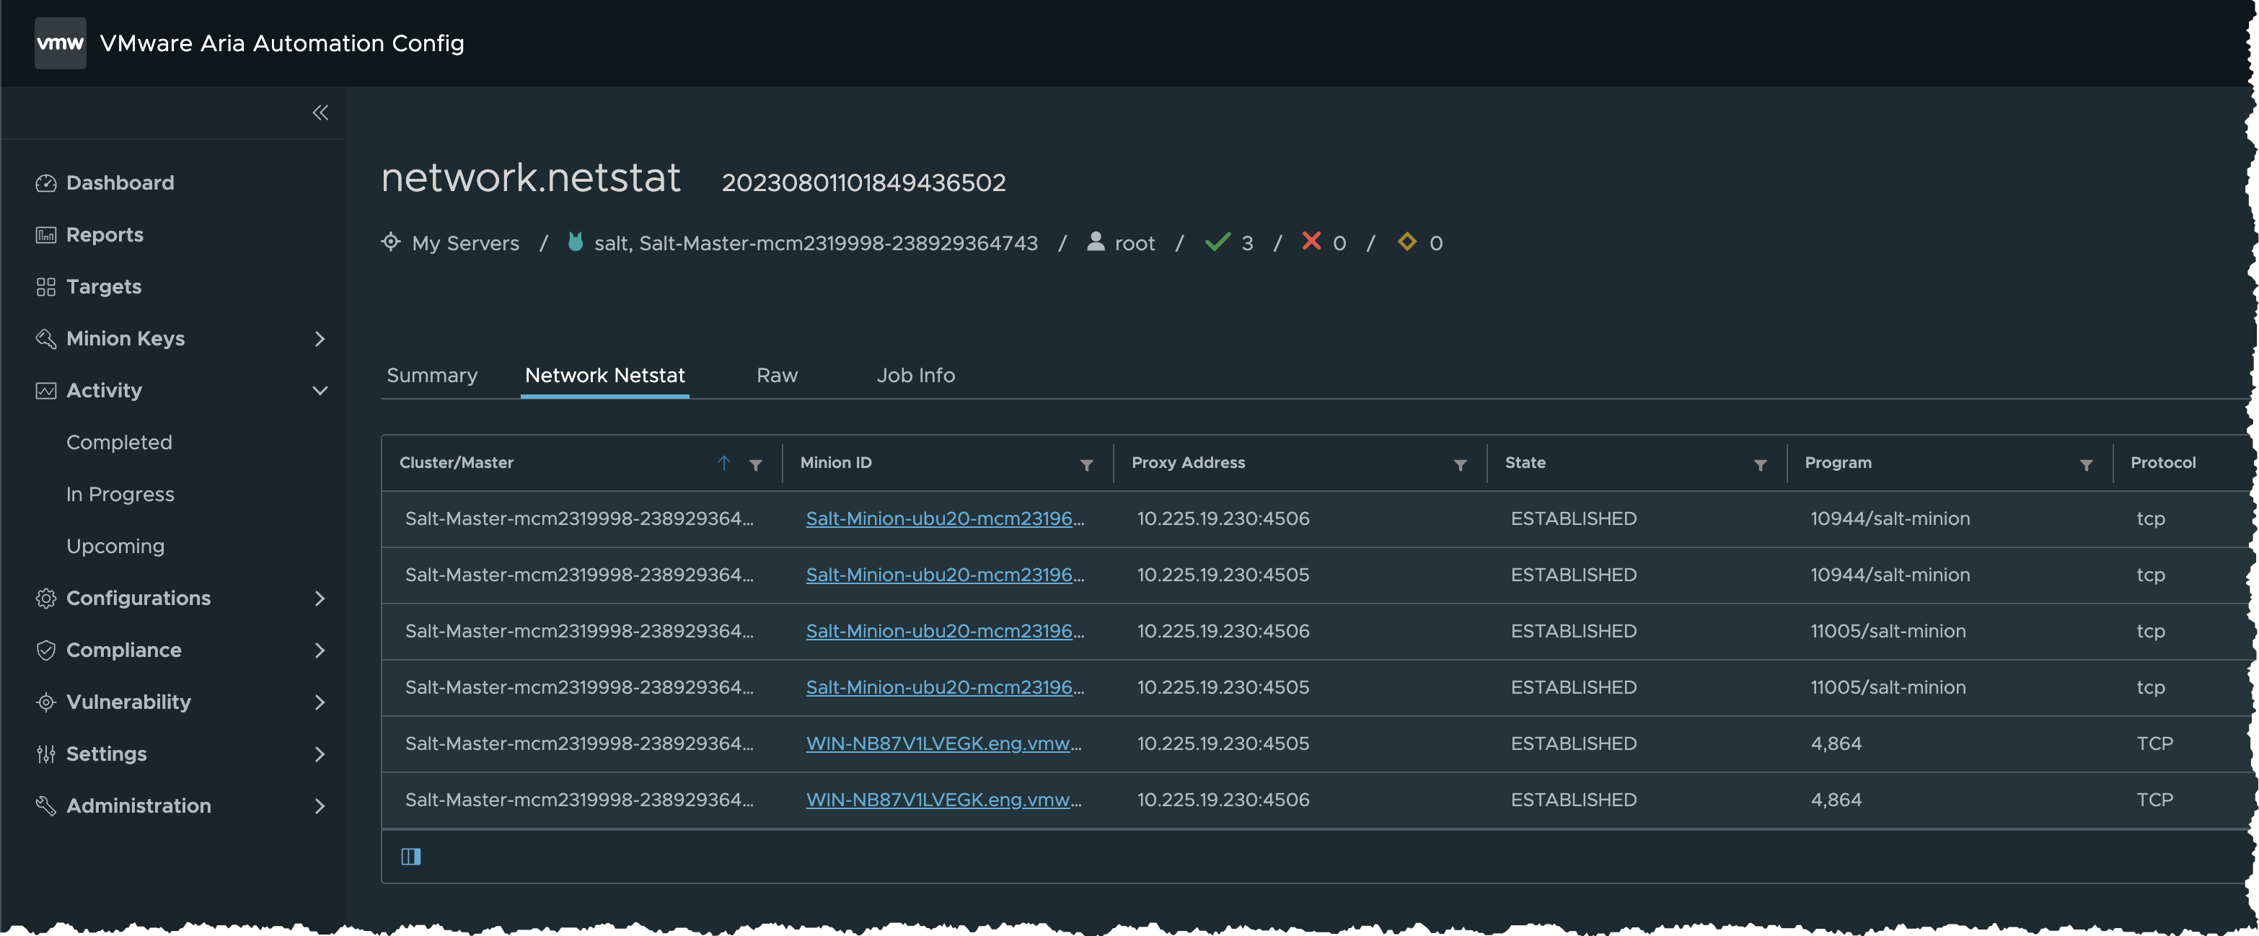Open filter for Minion ID column
The image size is (2259, 936).
tap(1086, 465)
